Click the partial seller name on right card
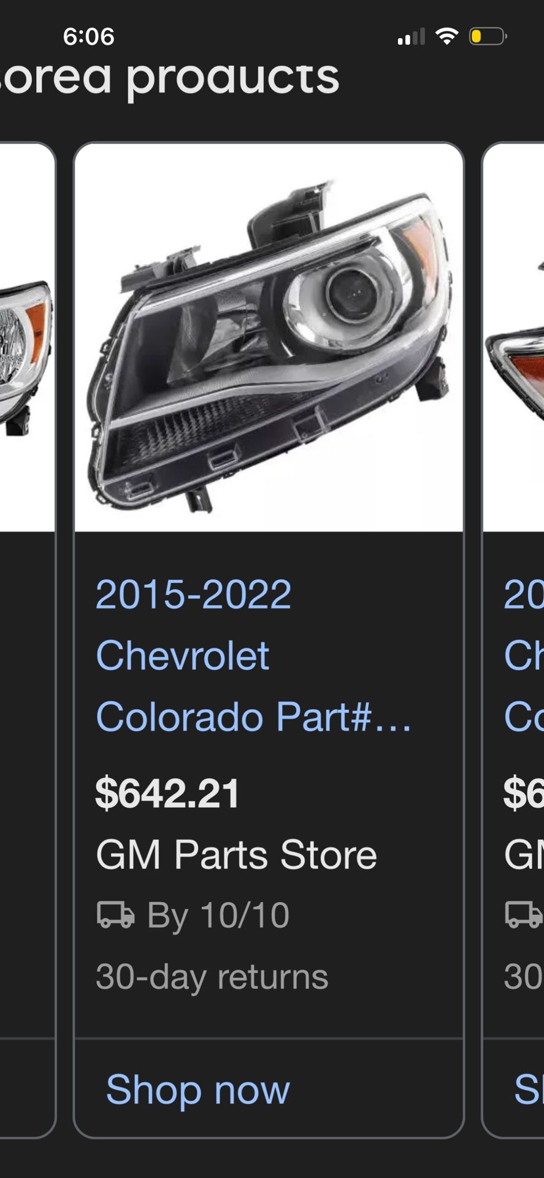Viewport: 544px width, 1178px height. point(524,855)
